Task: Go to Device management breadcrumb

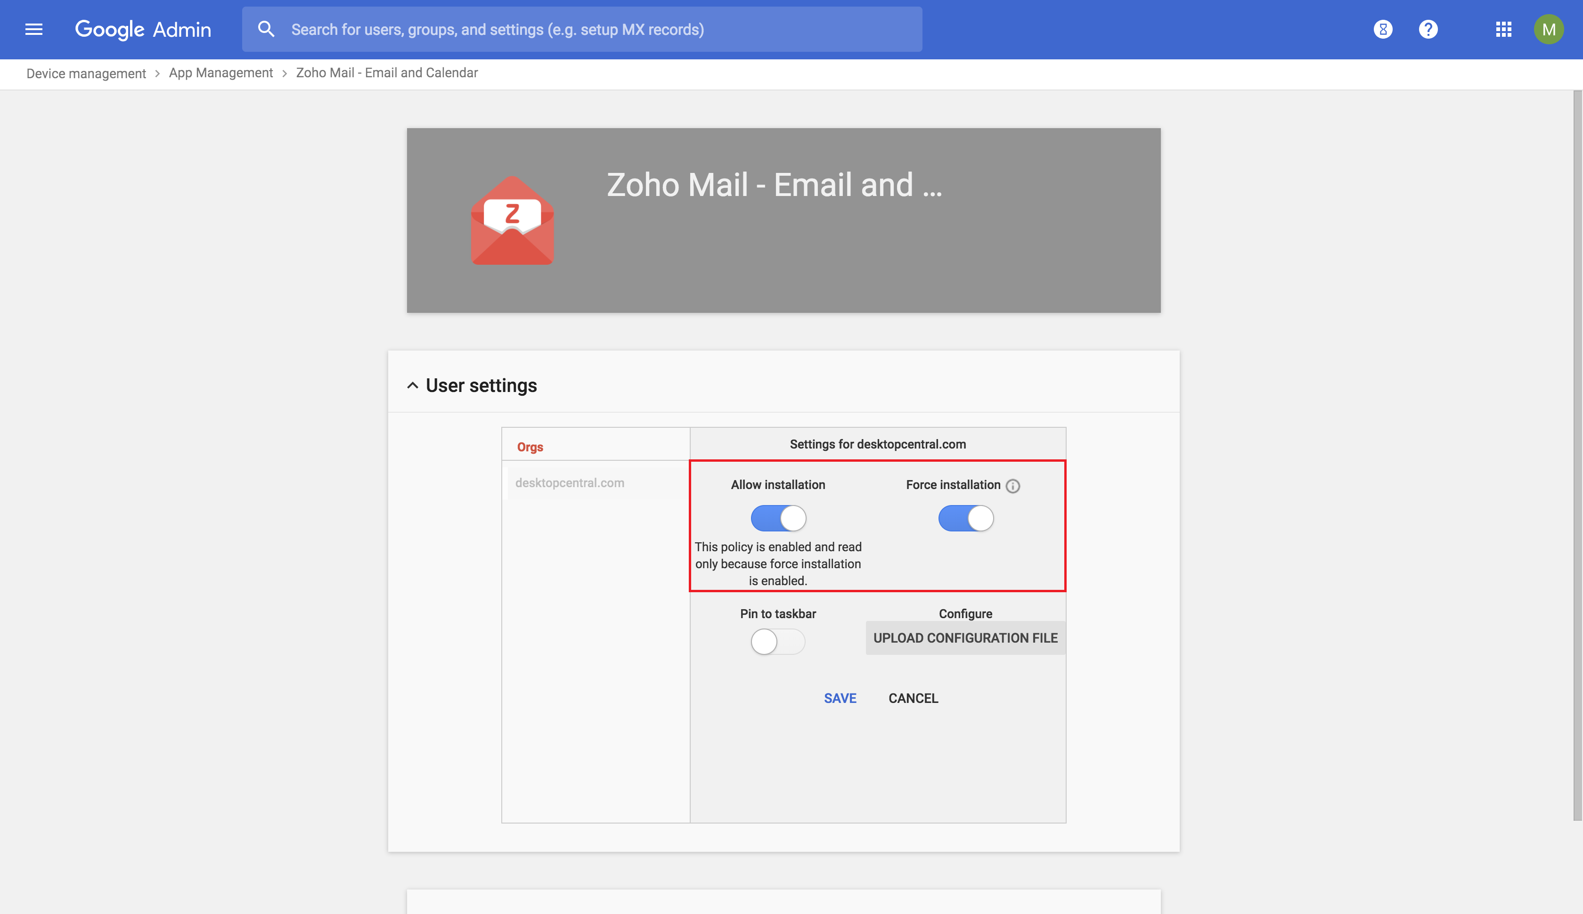Action: (x=86, y=73)
